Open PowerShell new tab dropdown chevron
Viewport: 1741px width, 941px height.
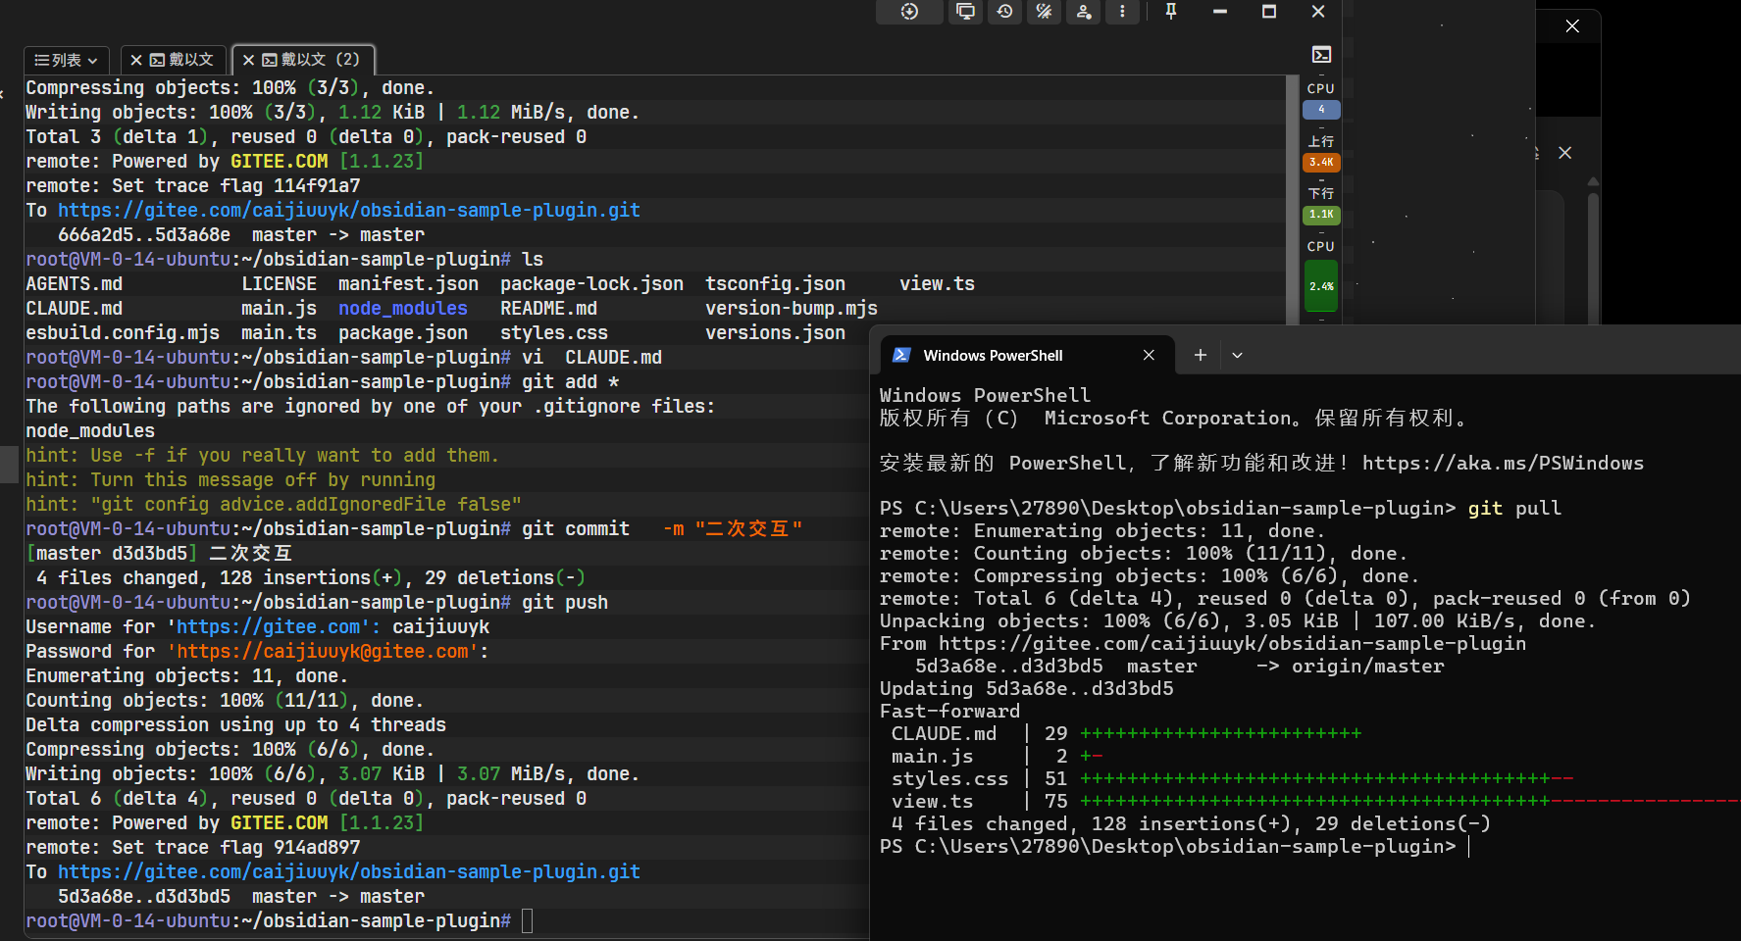point(1237,356)
